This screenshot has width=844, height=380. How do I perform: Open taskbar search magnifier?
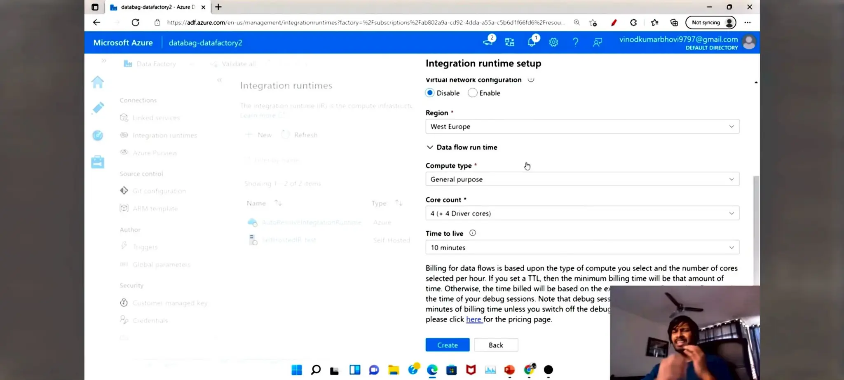316,370
